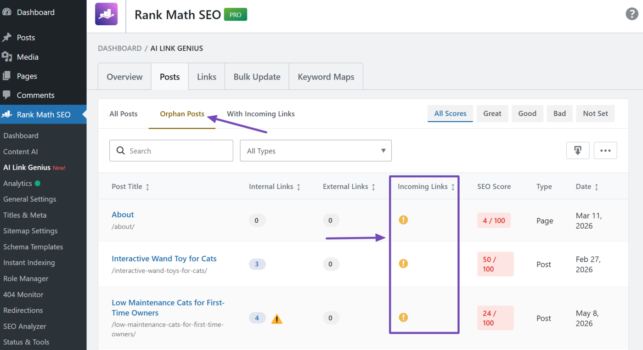Click the 50 / 100 SEO score badge
643x350 pixels.
[496, 264]
